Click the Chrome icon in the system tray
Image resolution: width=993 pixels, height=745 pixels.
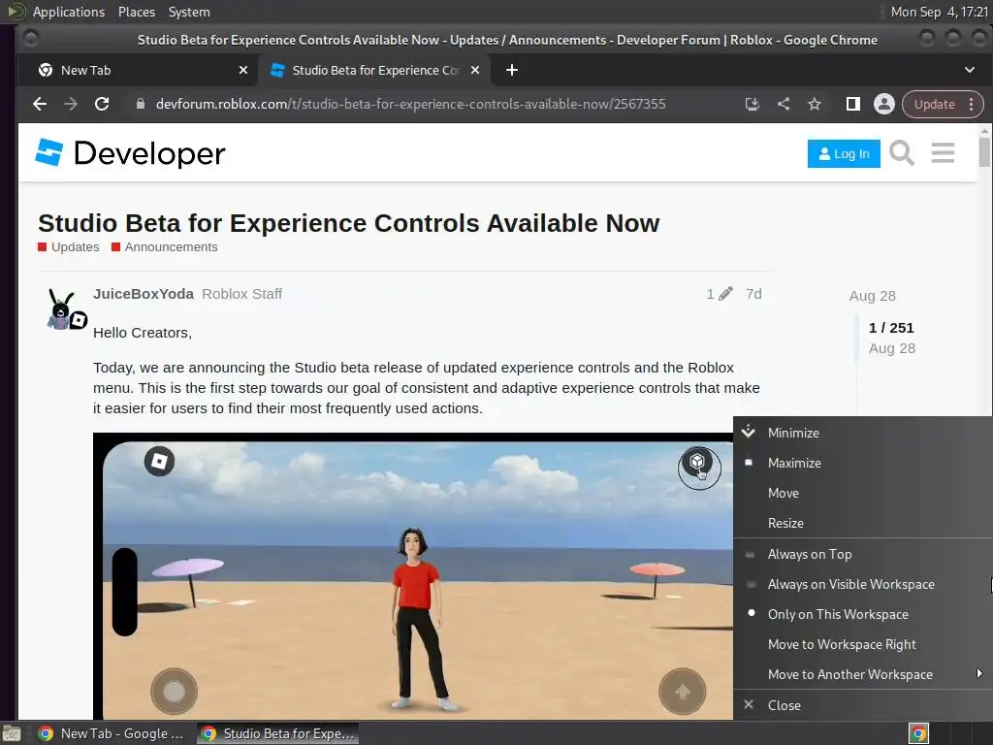pyautogui.click(x=918, y=733)
